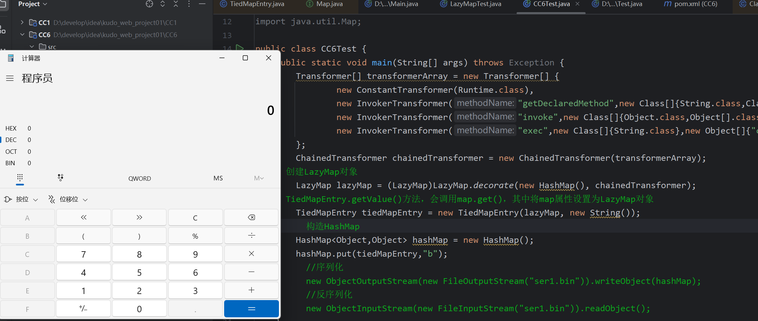Click the divide operator key

tap(251, 236)
